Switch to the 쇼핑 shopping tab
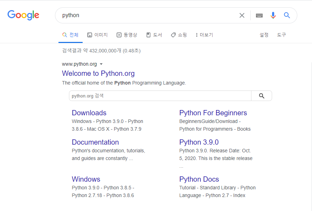Image resolution: width=312 pixels, height=211 pixels. (179, 35)
